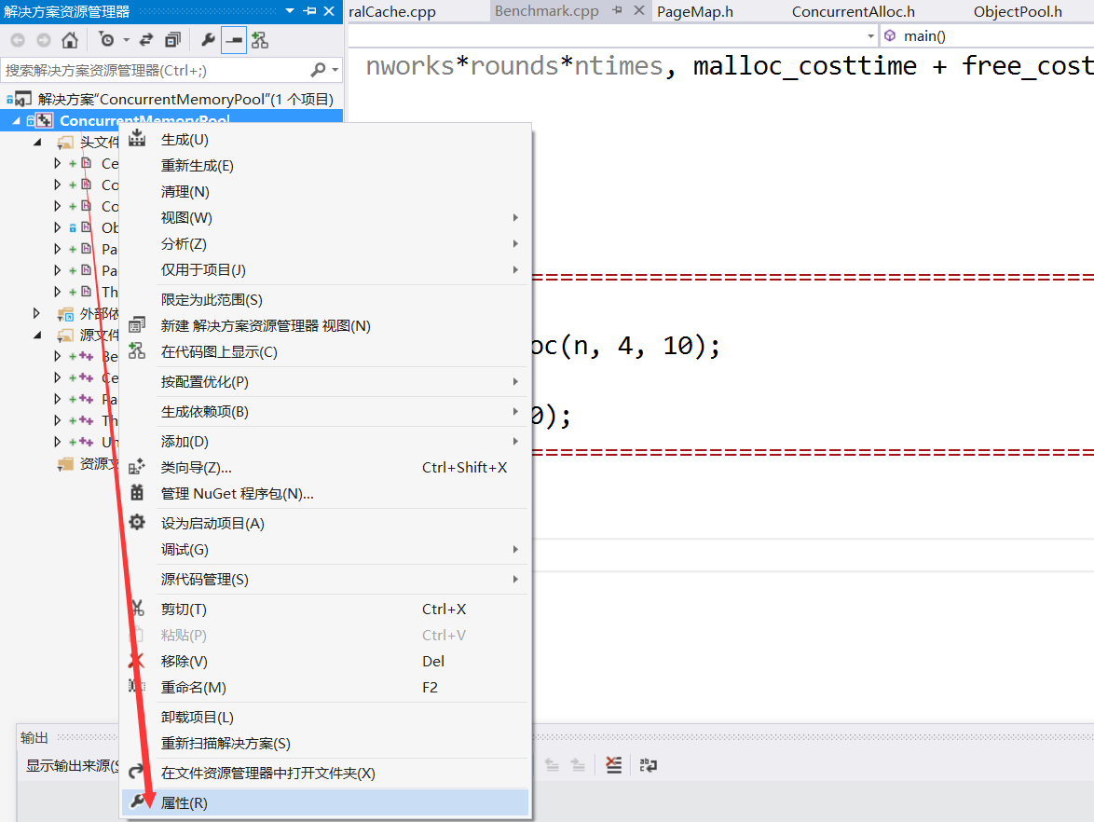Click the 输出 panel title
Screen dimensions: 1094x822
(34, 737)
